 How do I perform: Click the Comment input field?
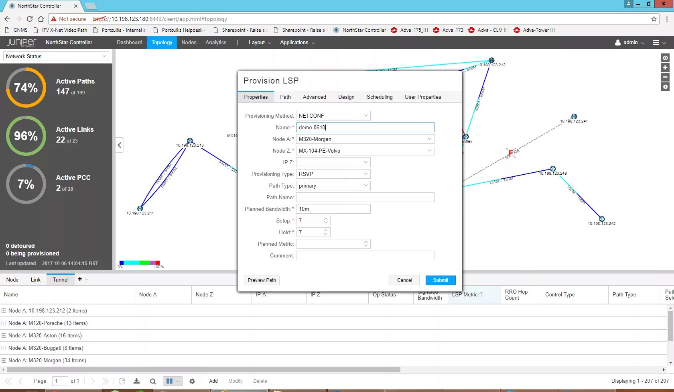tap(365, 255)
